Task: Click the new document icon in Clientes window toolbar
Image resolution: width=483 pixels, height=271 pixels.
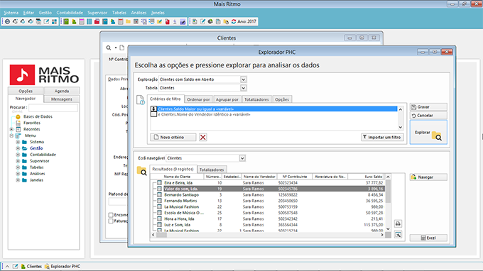Action: 122,48
